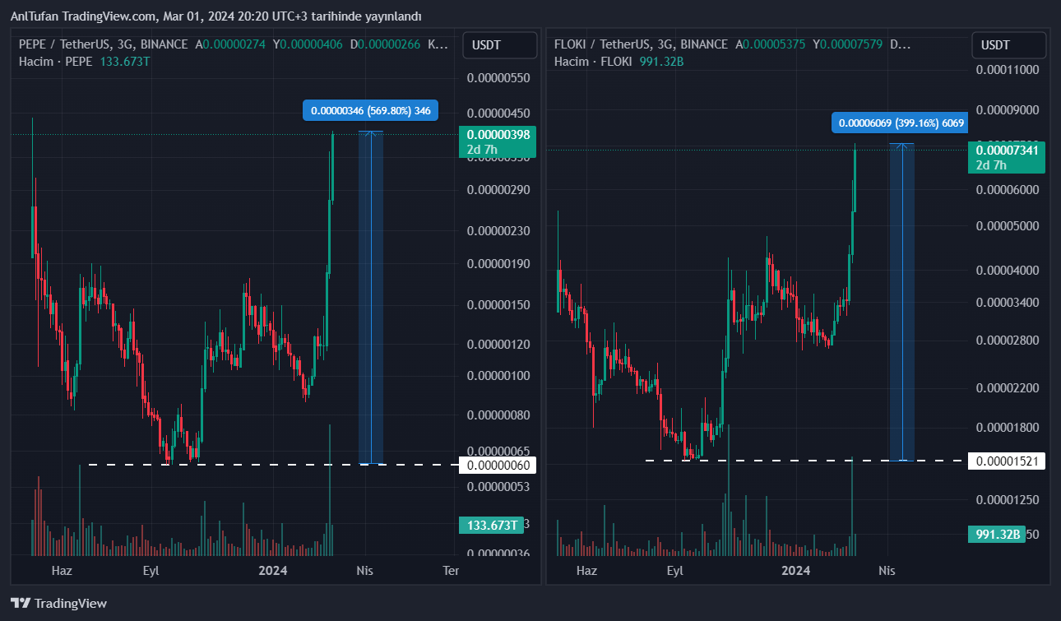The image size is (1061, 621).
Task: Click the 991.32B volume value tag
Action: tap(998, 535)
